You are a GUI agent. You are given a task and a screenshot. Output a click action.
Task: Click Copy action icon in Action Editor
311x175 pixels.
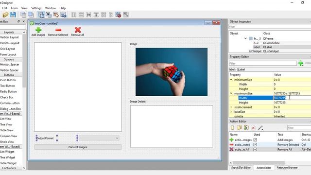[x=240, y=128]
